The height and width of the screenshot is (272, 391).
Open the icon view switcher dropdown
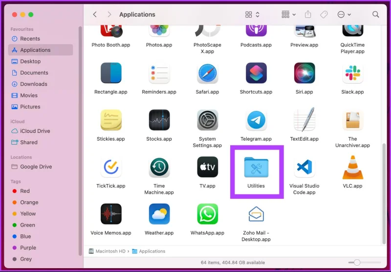point(252,15)
